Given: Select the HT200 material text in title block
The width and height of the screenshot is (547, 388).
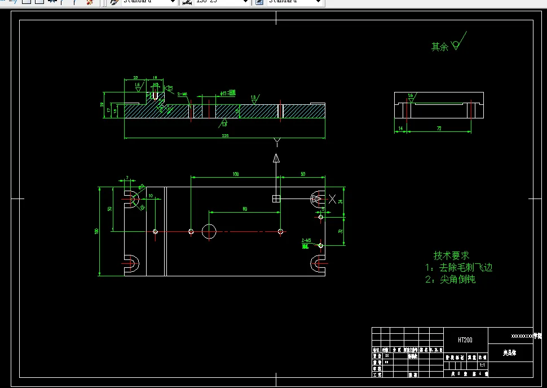Looking at the screenshot, I should (x=465, y=340).
